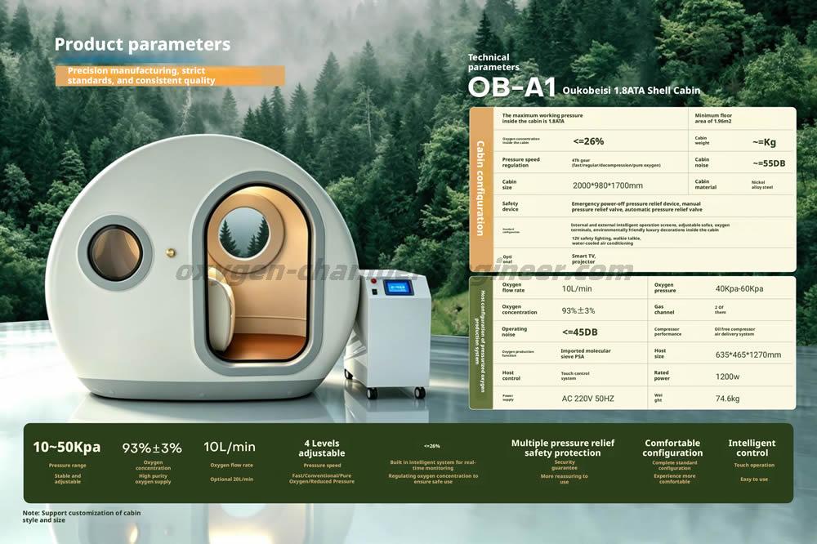Click the "93%±3%" value in the host table
The width and height of the screenshot is (817, 544).
click(578, 310)
